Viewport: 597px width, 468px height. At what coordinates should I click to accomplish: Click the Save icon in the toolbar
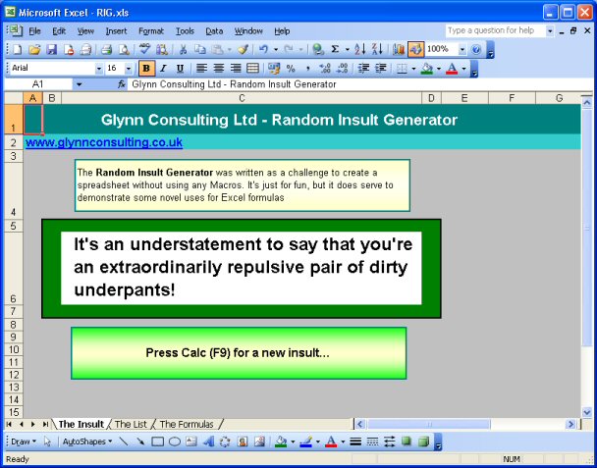52,49
